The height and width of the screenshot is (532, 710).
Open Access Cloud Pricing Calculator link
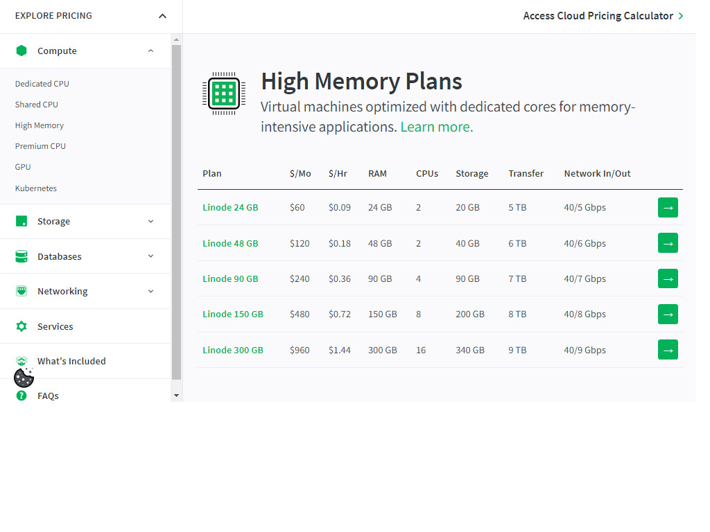598,16
